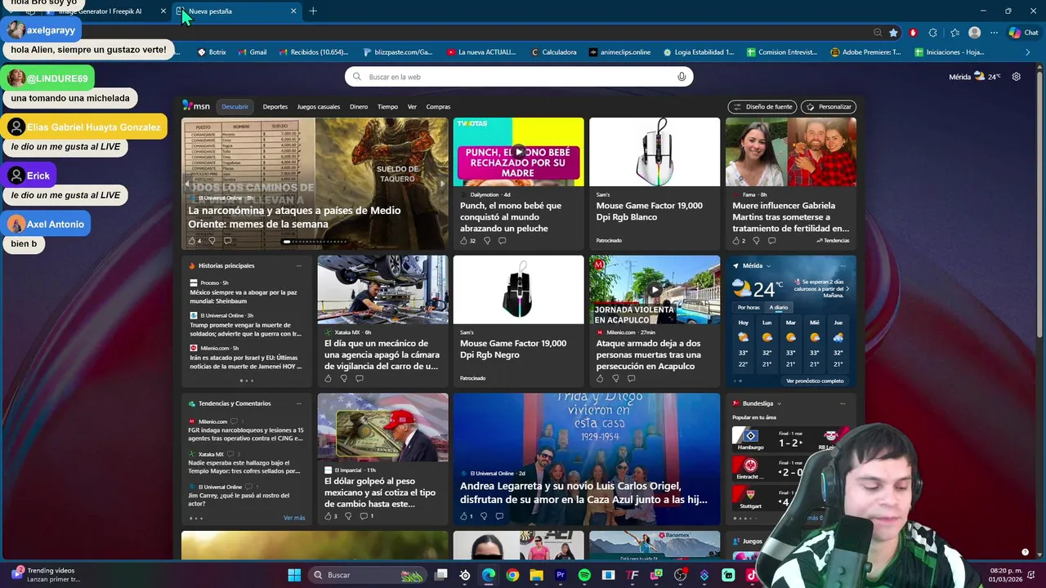Close the Nueva pestaña tab
This screenshot has height=588, width=1046.
click(x=293, y=11)
